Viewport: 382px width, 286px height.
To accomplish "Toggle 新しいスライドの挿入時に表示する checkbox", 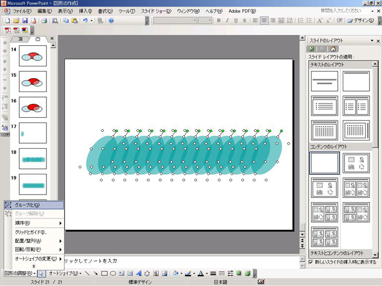I will click(x=311, y=262).
